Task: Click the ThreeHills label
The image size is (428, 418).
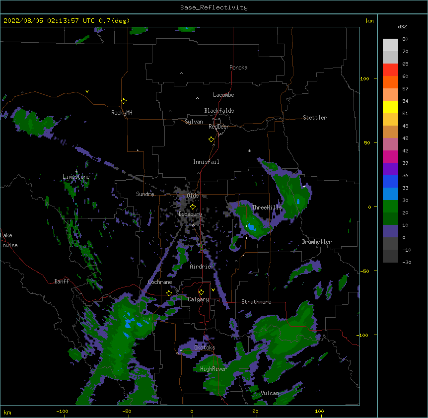Action: point(267,208)
